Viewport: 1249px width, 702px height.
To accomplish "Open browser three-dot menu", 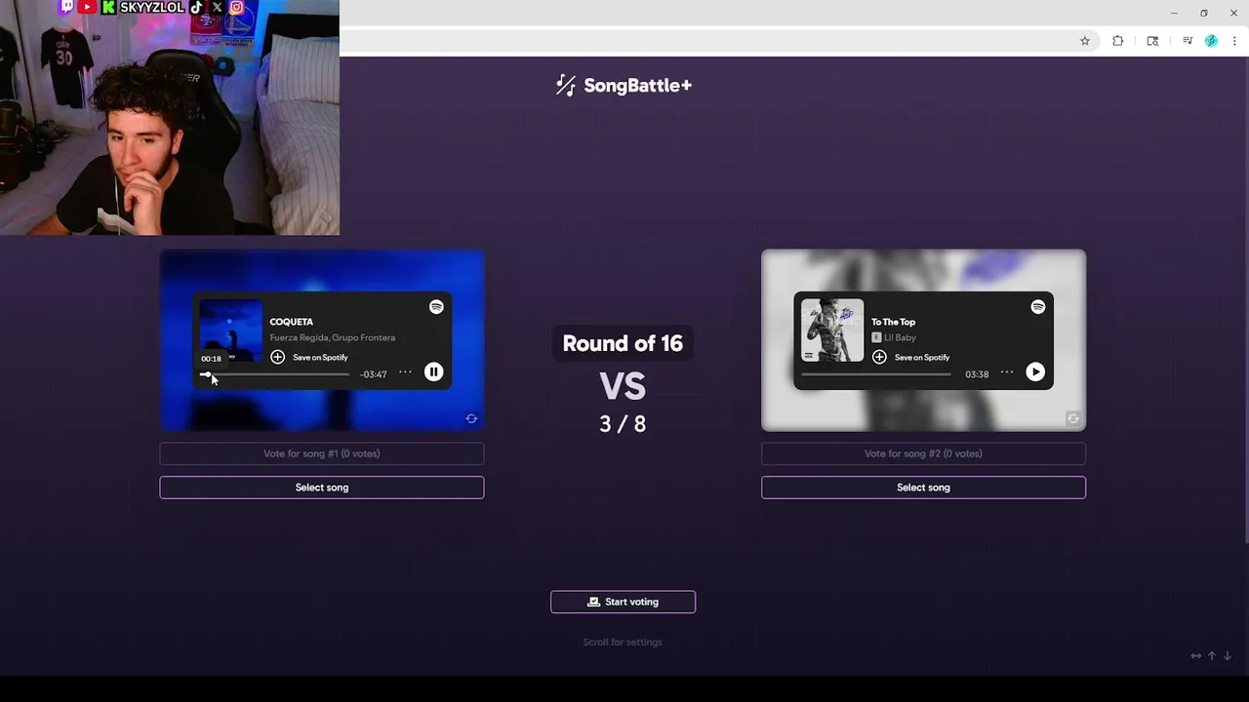I will tap(1234, 41).
